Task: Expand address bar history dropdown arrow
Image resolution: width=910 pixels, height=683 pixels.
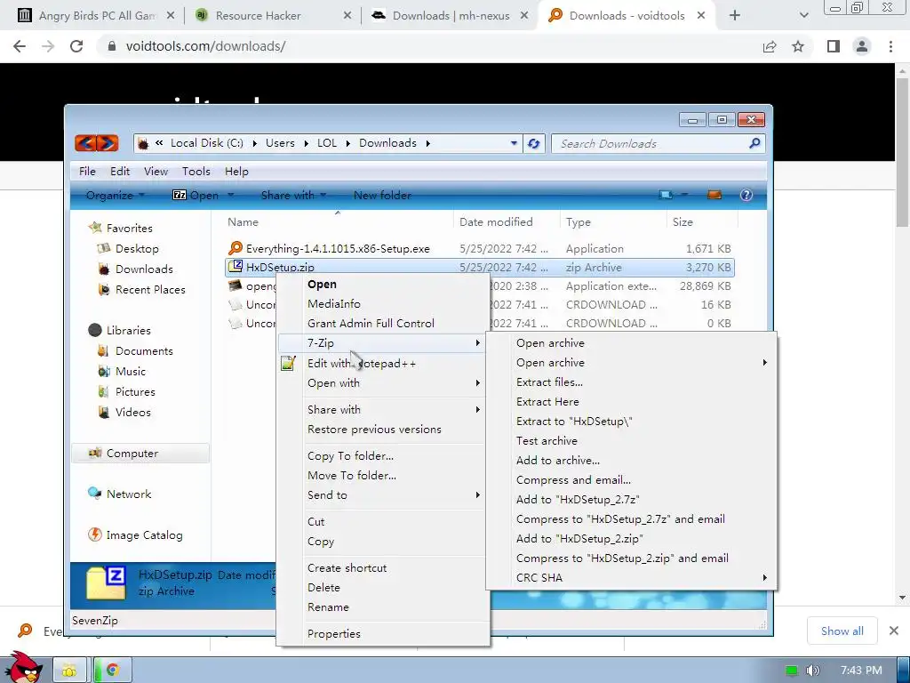Action: tap(514, 143)
